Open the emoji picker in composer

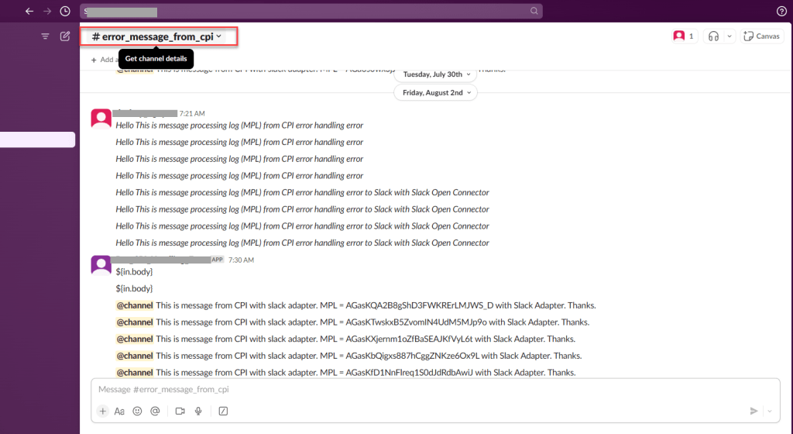(x=137, y=411)
